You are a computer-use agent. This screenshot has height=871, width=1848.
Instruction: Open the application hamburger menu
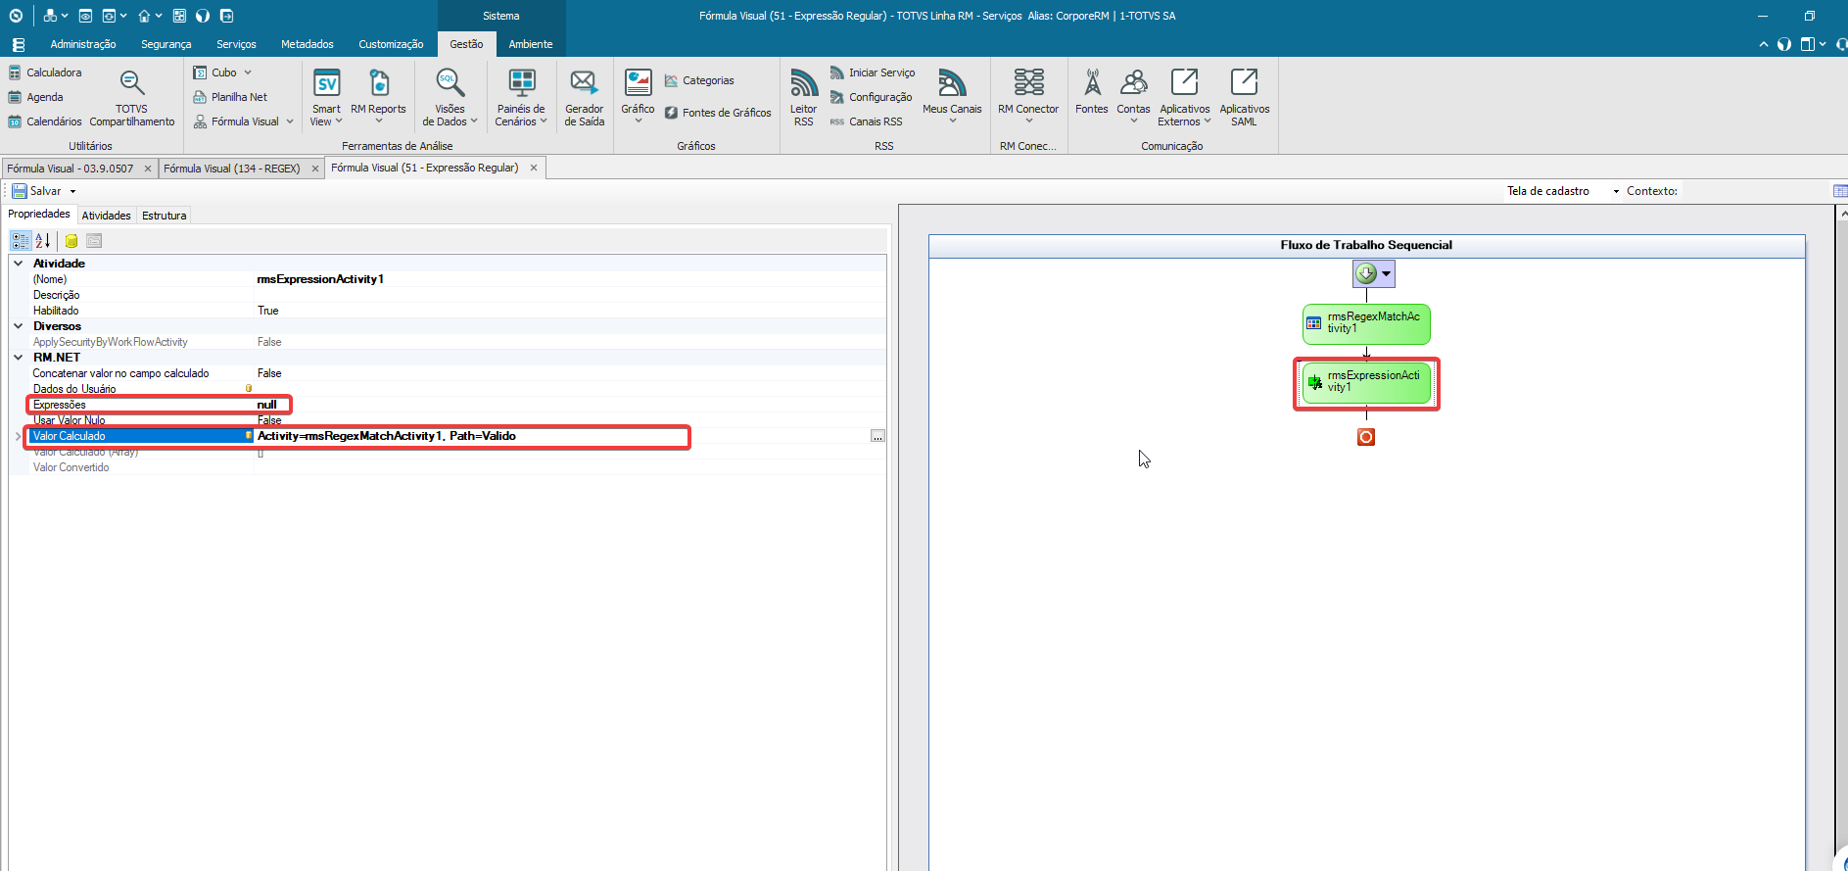point(19,45)
